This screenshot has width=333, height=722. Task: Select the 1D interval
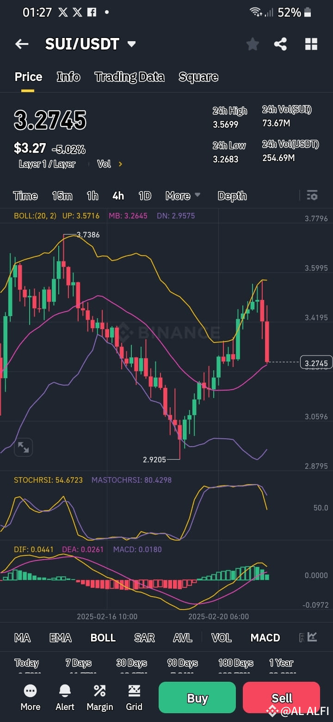point(145,196)
